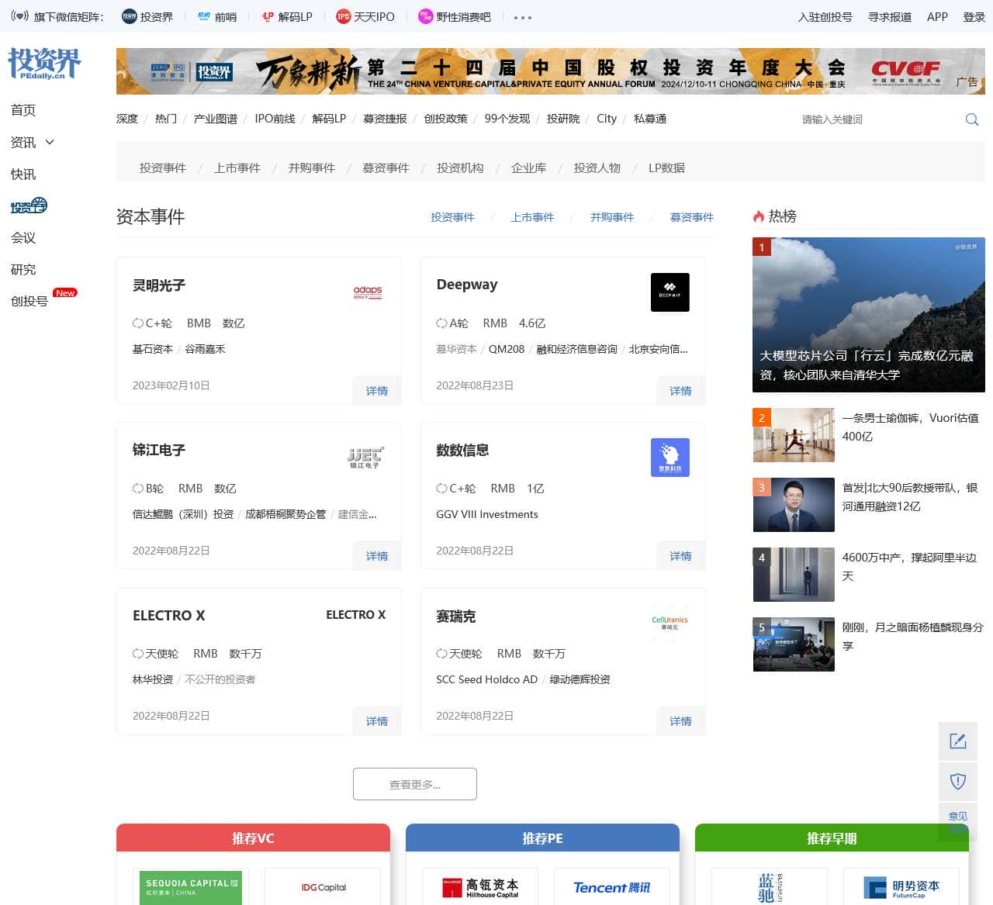Open 详情 for ELECTRO X
Viewport: 993px width, 905px height.
[x=377, y=720]
